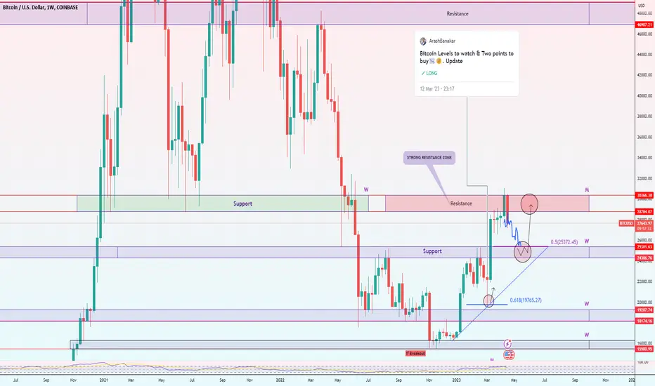Open the ArashBanakar author name
Screen dimensions: 655x386
[442, 41]
